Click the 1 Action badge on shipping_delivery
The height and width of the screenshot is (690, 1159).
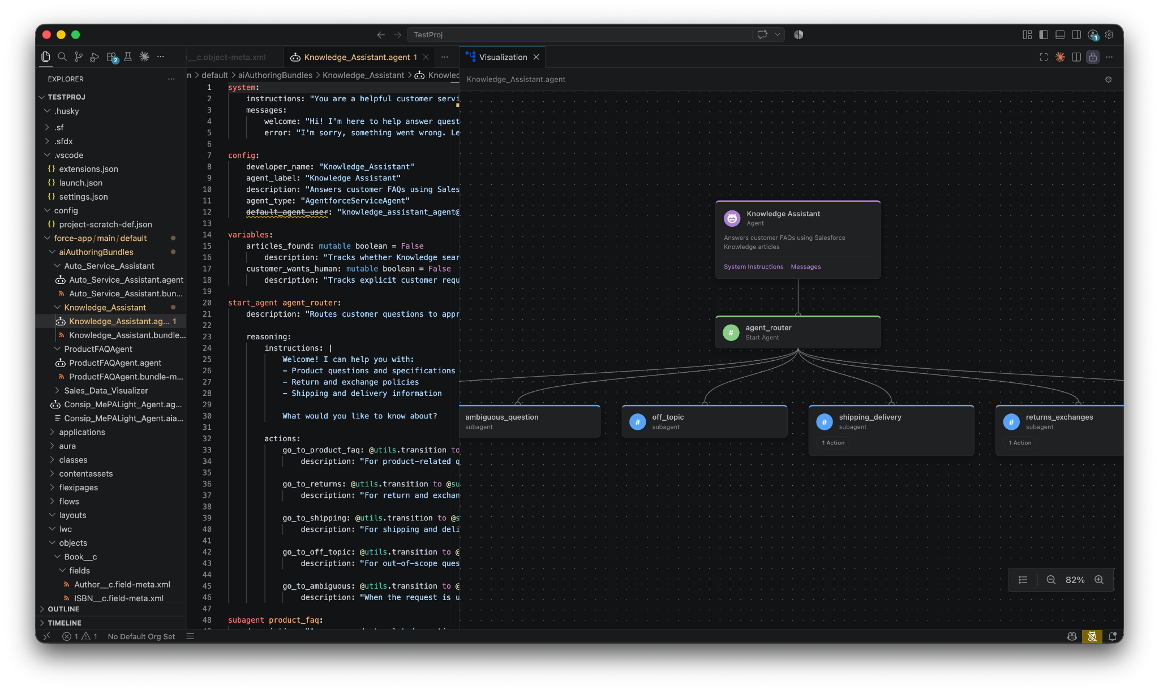point(833,443)
